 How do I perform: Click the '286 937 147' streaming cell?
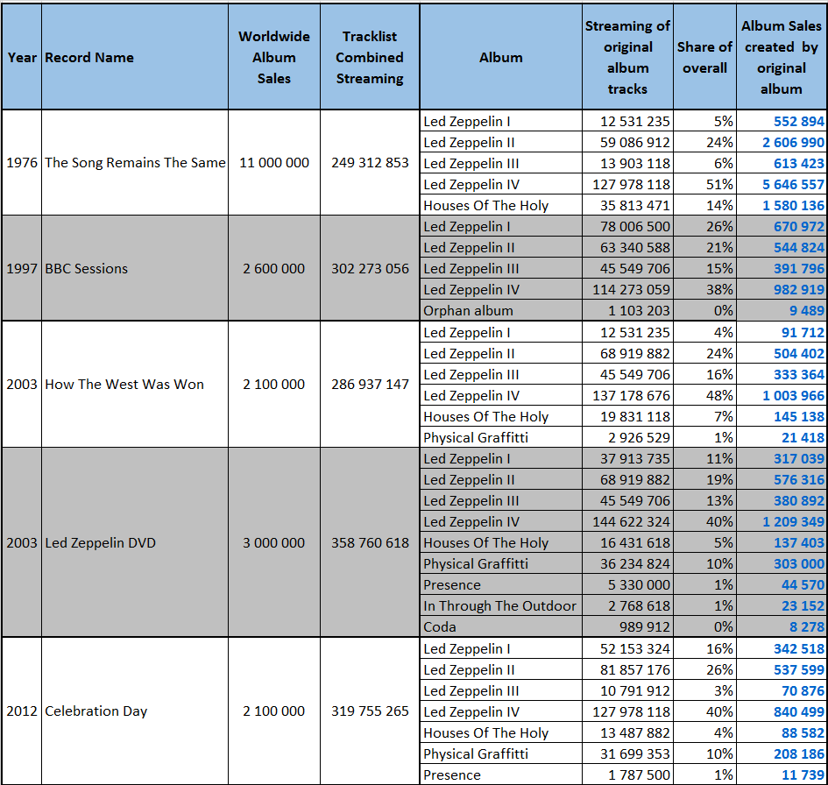coord(370,385)
